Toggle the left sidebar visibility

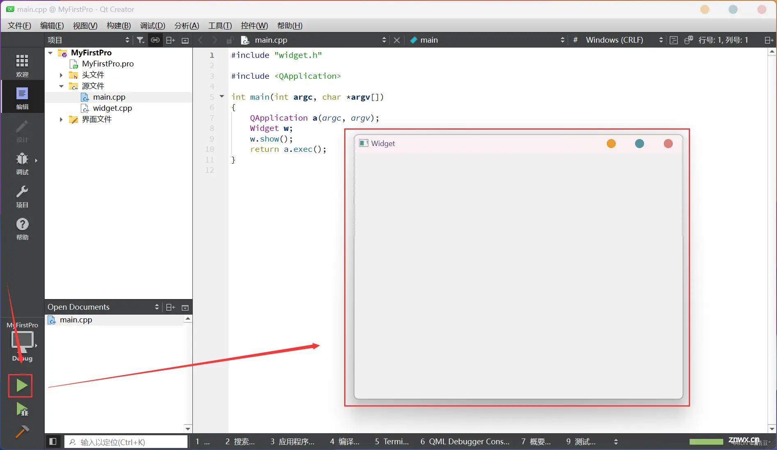click(x=53, y=441)
